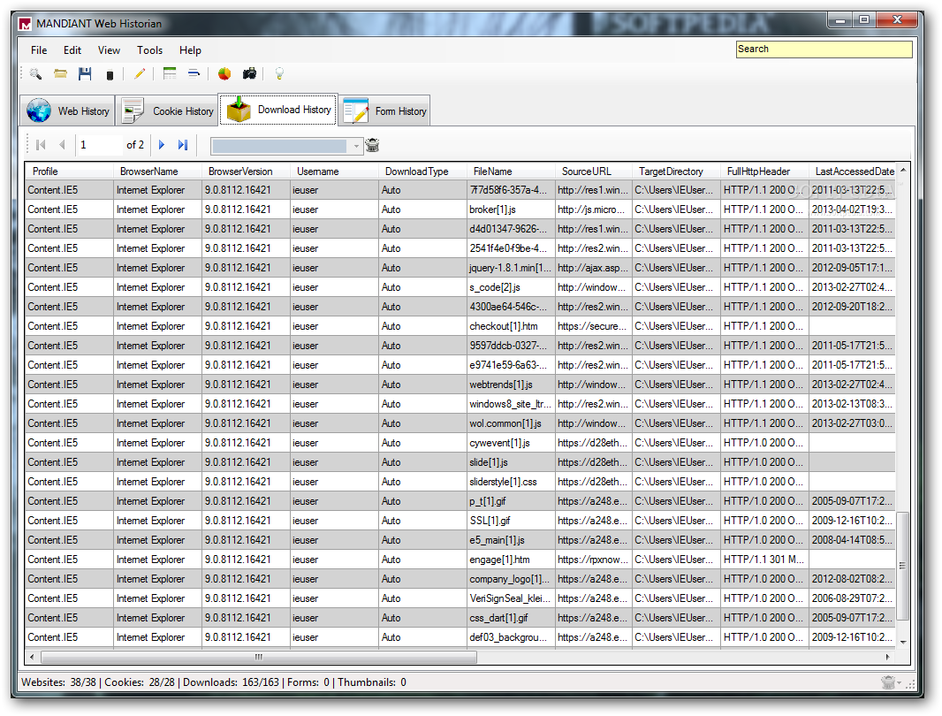Image resolution: width=942 pixels, height=716 pixels.
Task: Open the Edit menu
Action: click(x=72, y=50)
